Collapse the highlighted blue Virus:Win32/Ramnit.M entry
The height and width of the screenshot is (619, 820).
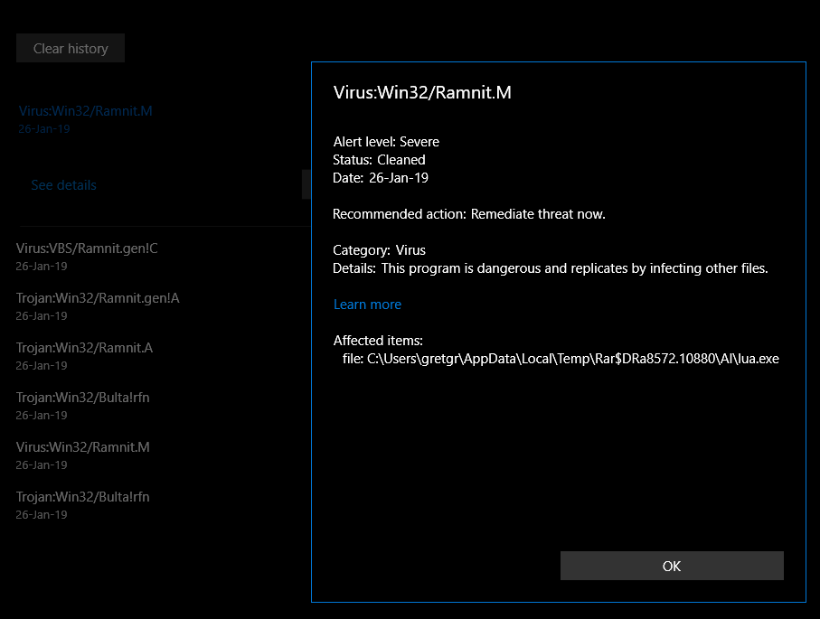(x=85, y=112)
